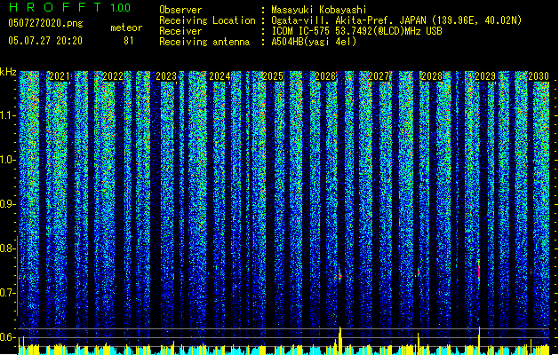559x355 pixels.
Task: Click the 1.1 frequency axis label
Action: click(7, 115)
